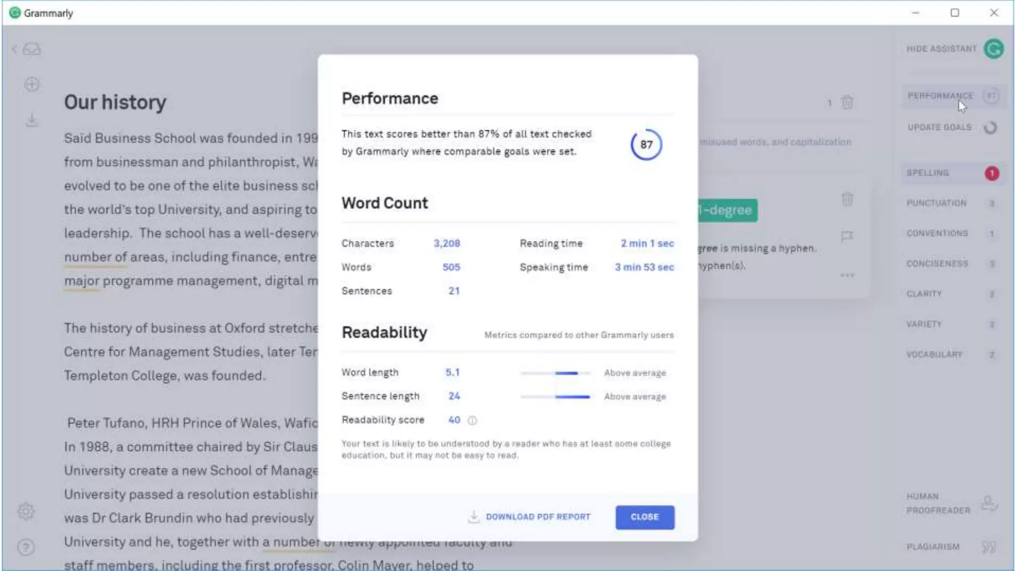Open the settings gear in left sidebar
This screenshot has height=571, width=1016.
(26, 511)
